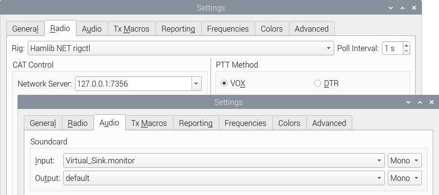Expand the Network Server combo box arrow
This screenshot has width=439, height=195.
(x=196, y=84)
